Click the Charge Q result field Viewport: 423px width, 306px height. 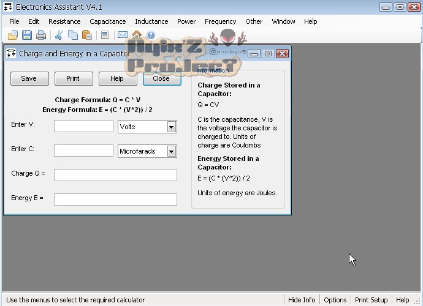[x=115, y=175]
